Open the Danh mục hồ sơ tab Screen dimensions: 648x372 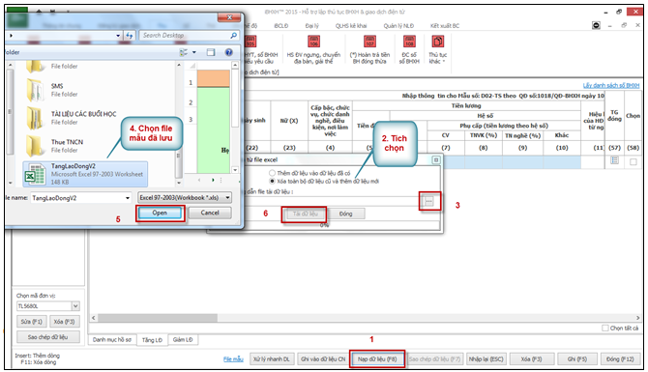pyautogui.click(x=112, y=340)
